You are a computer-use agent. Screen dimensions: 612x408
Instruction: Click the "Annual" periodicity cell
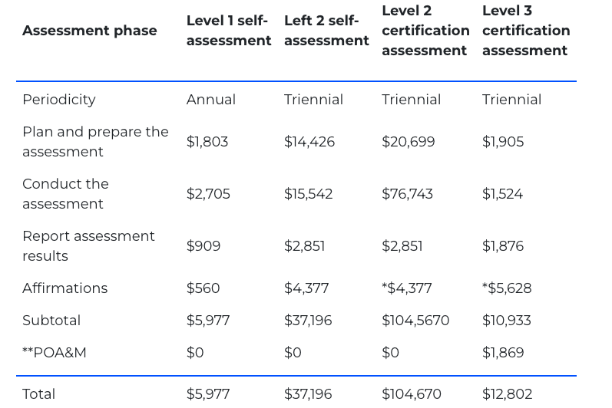pos(210,100)
